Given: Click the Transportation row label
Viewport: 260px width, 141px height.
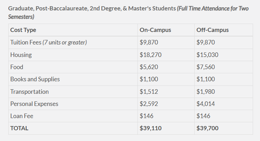Looking at the screenshot, I should [30, 92].
